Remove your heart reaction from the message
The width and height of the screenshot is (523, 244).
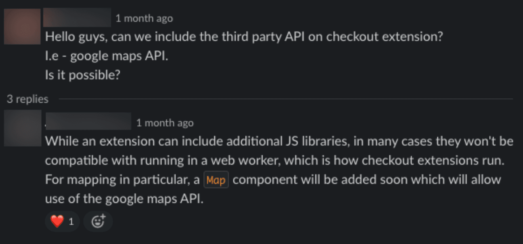coord(61,221)
